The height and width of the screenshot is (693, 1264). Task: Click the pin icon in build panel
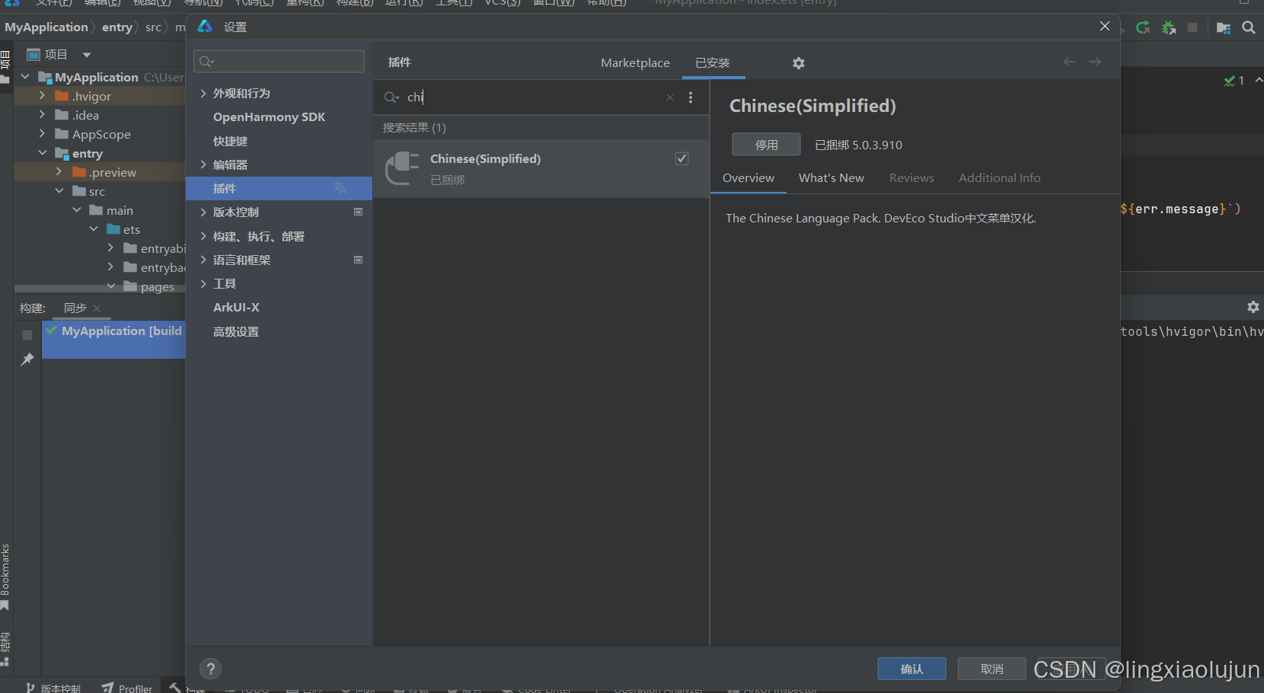(x=27, y=359)
